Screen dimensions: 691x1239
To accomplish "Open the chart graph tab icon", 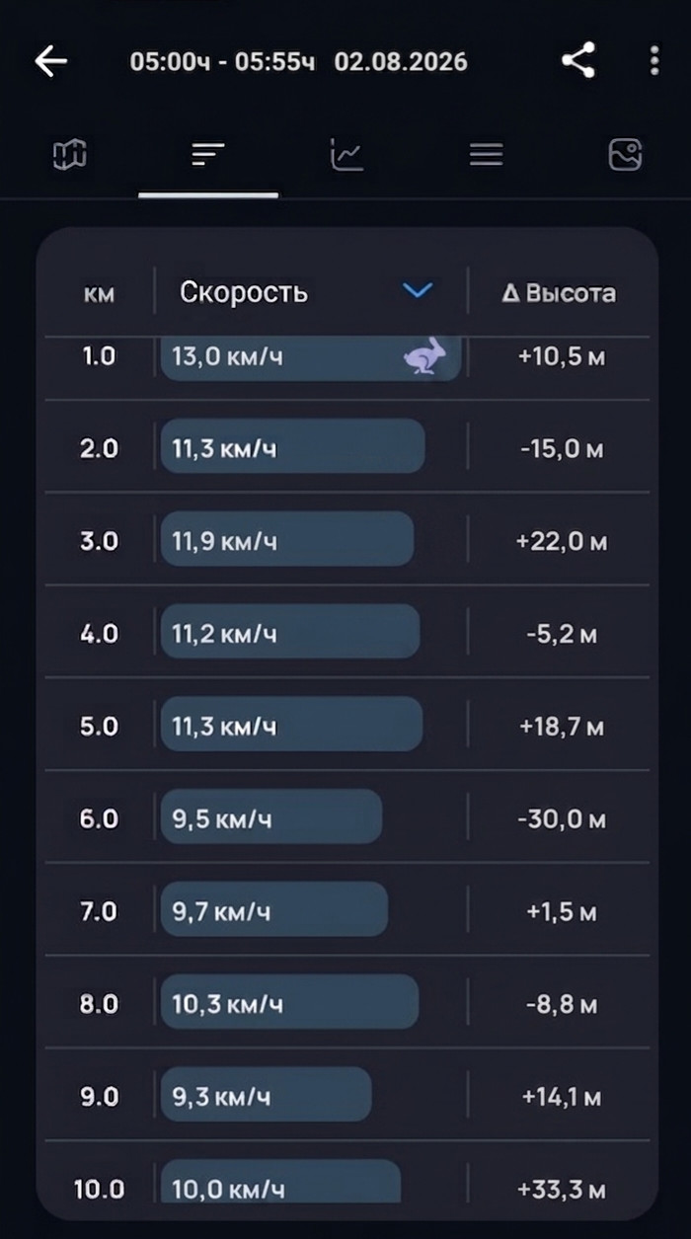I will tap(347, 154).
